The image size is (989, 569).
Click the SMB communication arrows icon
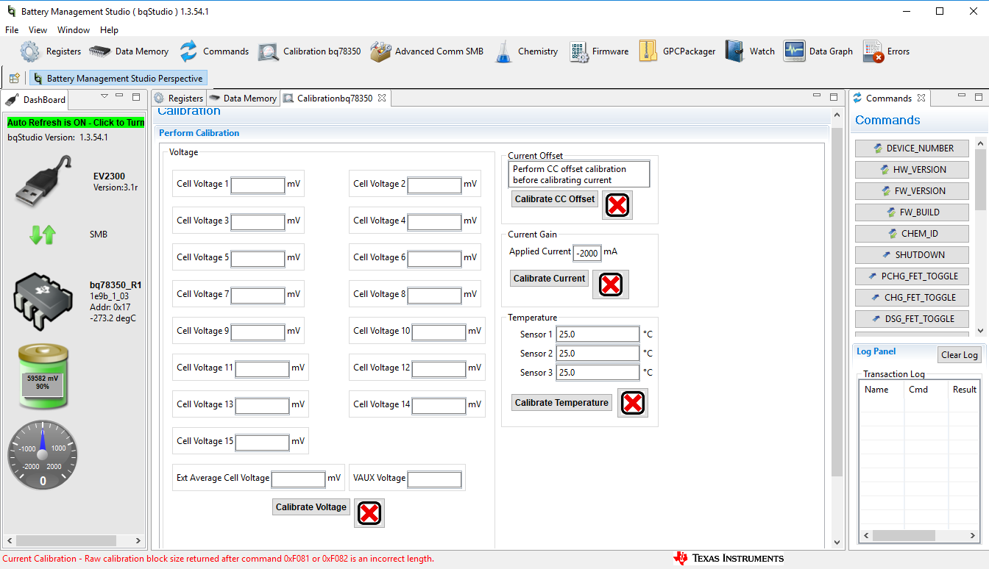tap(43, 235)
